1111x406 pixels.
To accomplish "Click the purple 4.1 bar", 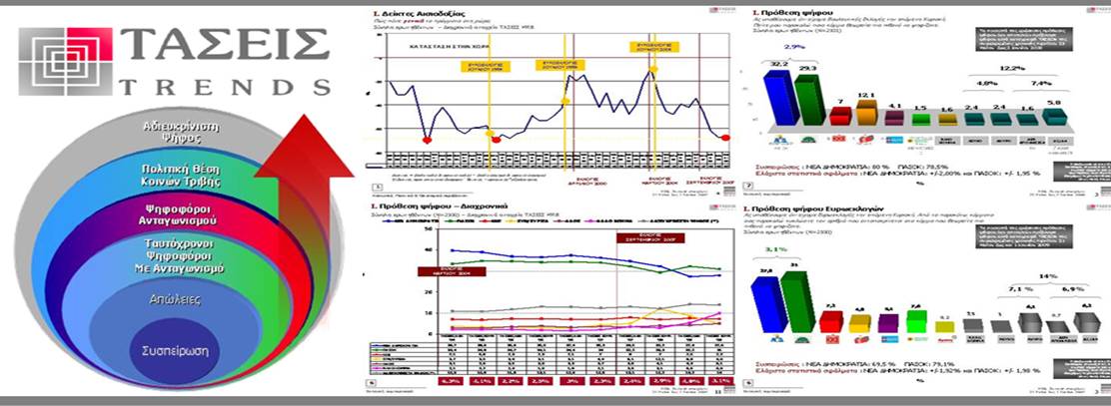I will pyautogui.click(x=894, y=118).
